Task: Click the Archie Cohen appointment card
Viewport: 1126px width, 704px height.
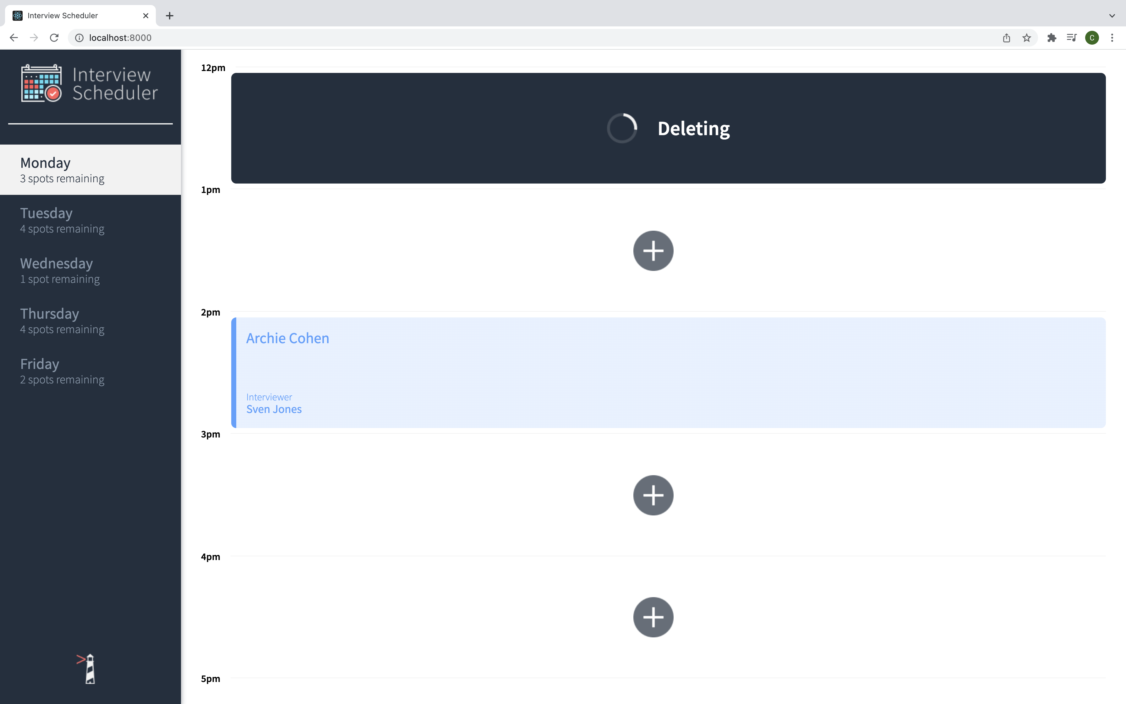Action: [668, 372]
